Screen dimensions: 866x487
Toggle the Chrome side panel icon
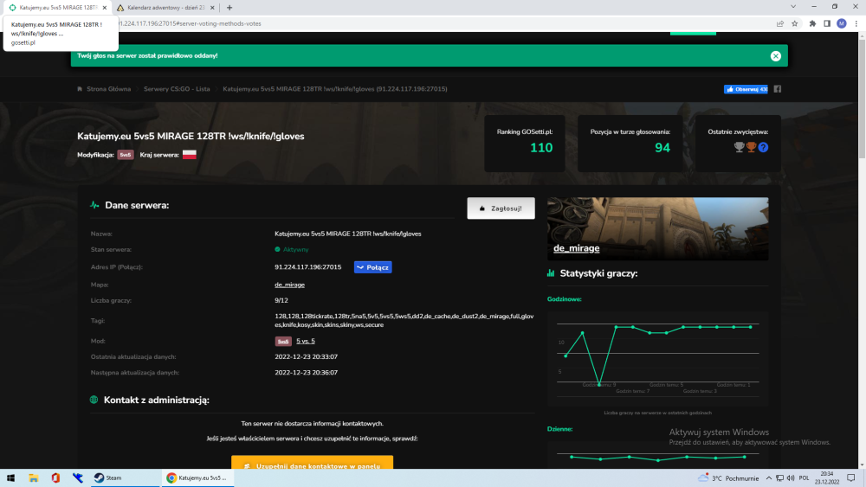click(827, 23)
